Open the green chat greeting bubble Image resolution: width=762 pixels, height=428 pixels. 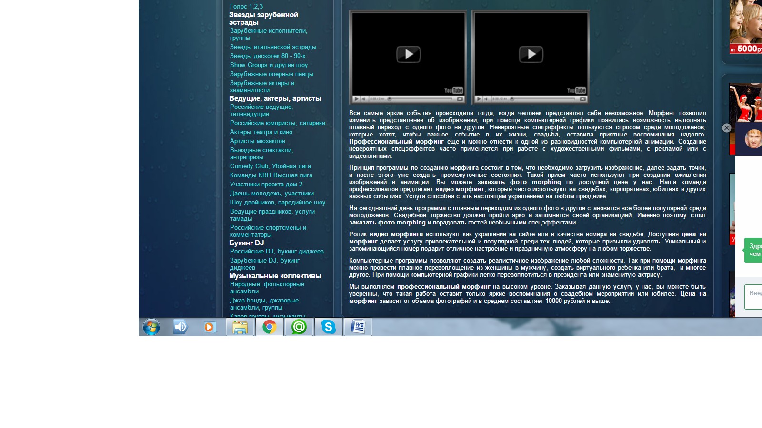pos(753,250)
